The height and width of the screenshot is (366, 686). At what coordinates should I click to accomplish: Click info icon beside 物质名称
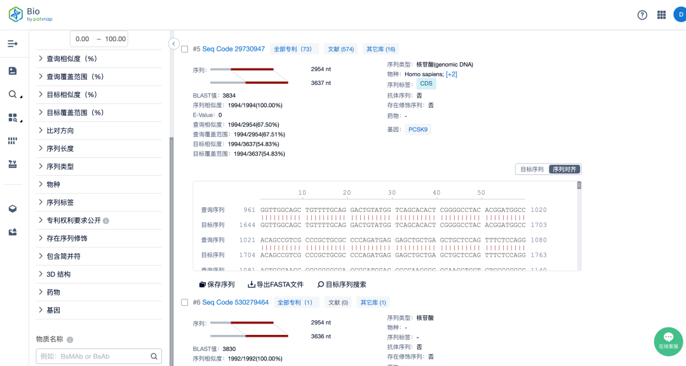click(70, 339)
